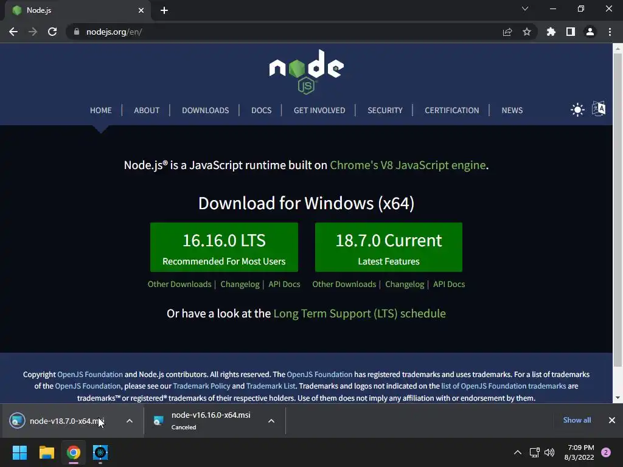This screenshot has height=467, width=623.
Task: Click the page vertical scrollbar
Action: (618, 210)
